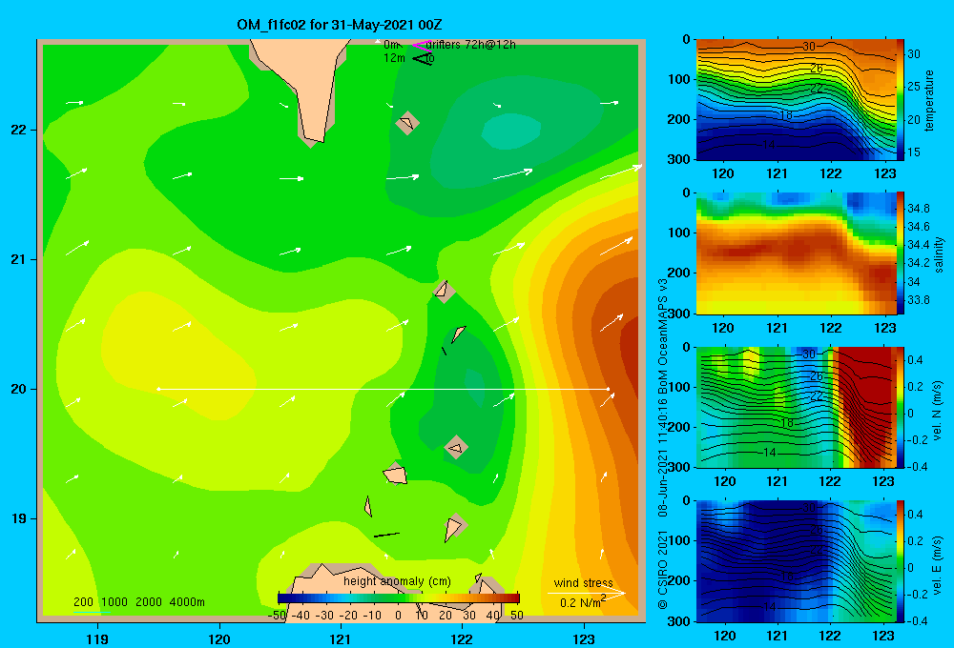Screen dimensions: 954x648
Task: Click the black 12m arrow legend symbol
Action: [x=423, y=58]
